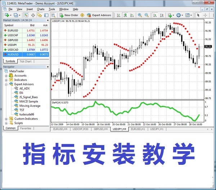Open the Templates toolbar icon
Viewport: 216px width, 190px height.
187,15
